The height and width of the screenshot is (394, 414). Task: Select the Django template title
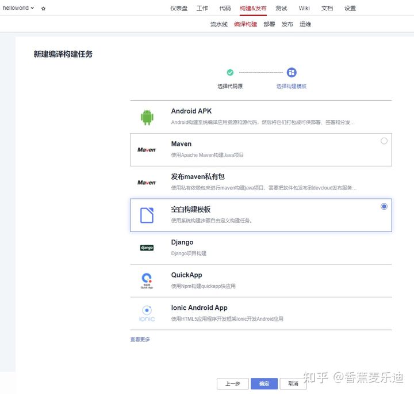coord(182,242)
